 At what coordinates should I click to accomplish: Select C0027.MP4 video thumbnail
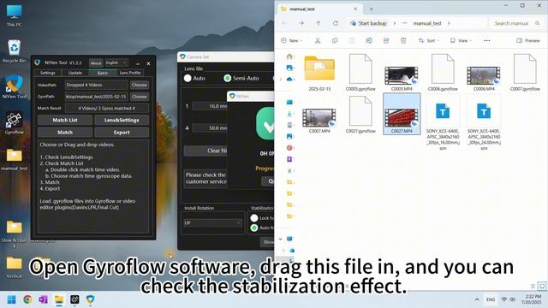[402, 114]
